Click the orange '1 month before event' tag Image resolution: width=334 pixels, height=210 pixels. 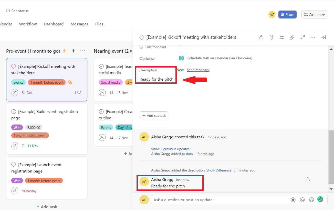click(x=47, y=82)
